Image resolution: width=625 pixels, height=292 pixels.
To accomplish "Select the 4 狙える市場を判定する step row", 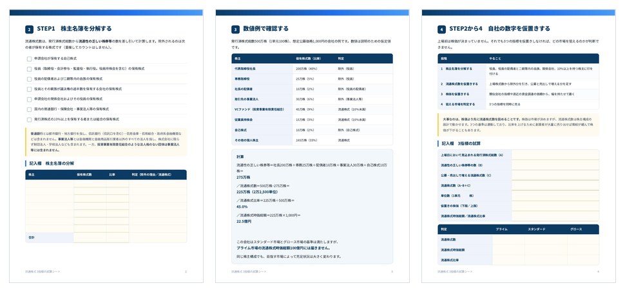I will coord(518,104).
